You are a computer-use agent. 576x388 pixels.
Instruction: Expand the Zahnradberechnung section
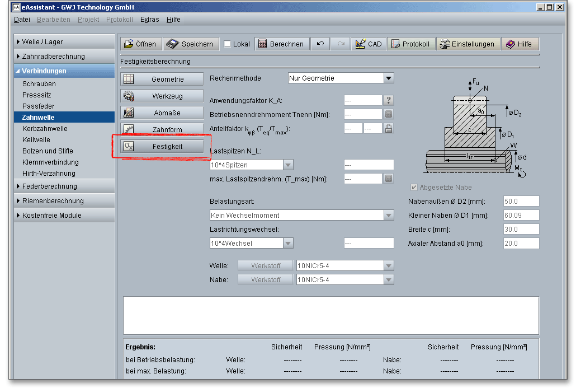point(53,57)
